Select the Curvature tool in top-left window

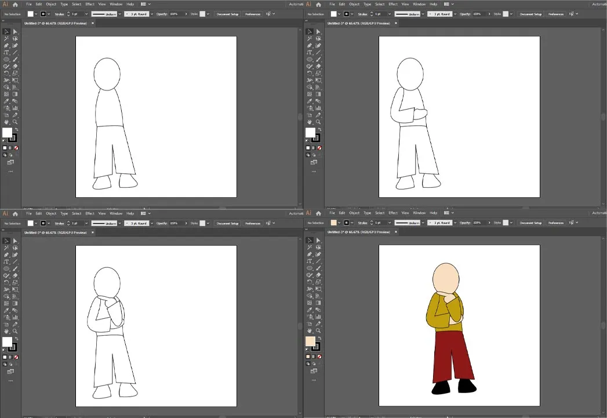[15, 46]
